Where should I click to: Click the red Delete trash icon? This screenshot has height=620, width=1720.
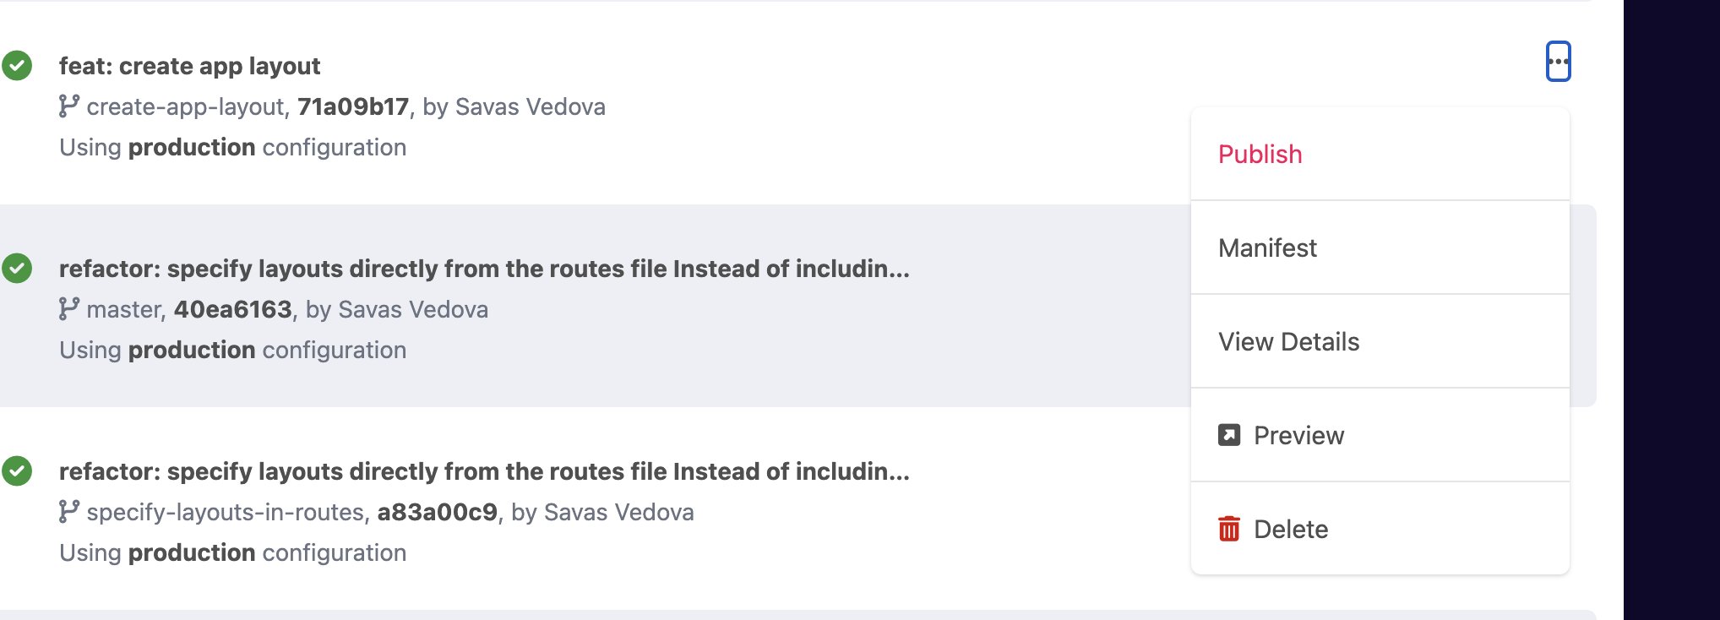pyautogui.click(x=1229, y=529)
